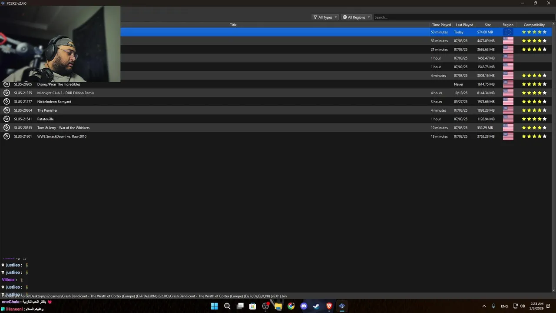Click disc icon for Disney/Pixar The Incredibles

[x=7, y=84]
